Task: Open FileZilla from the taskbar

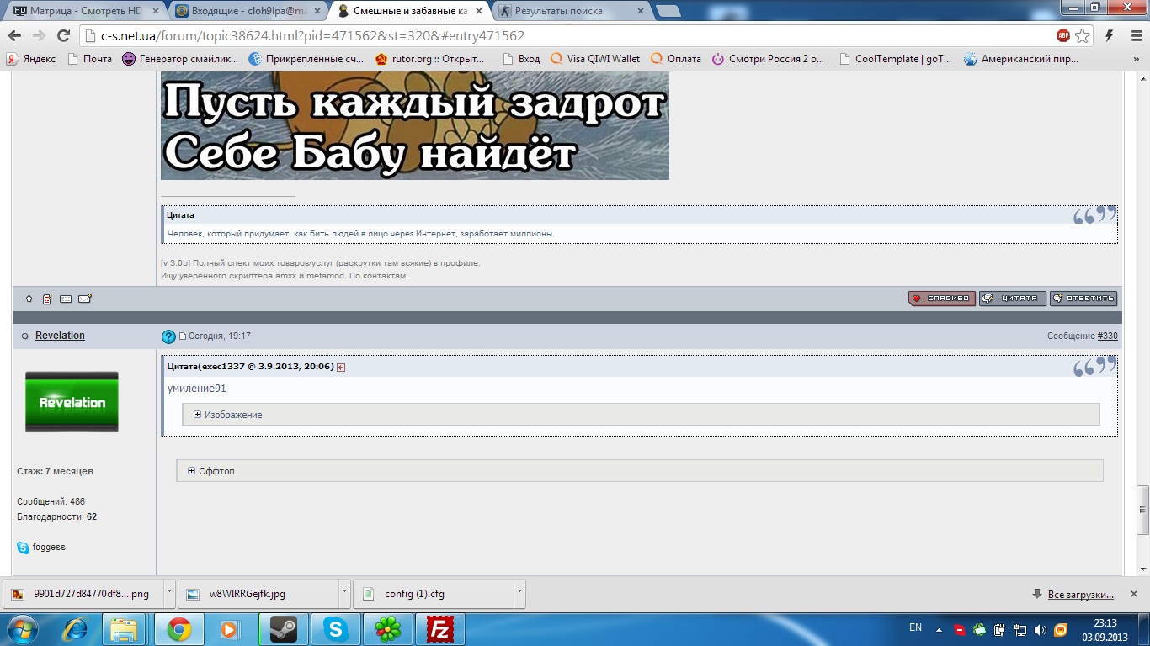Action: (x=439, y=629)
